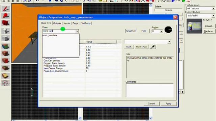
Task: Click the Groups button under Select
Action: [168, 10]
